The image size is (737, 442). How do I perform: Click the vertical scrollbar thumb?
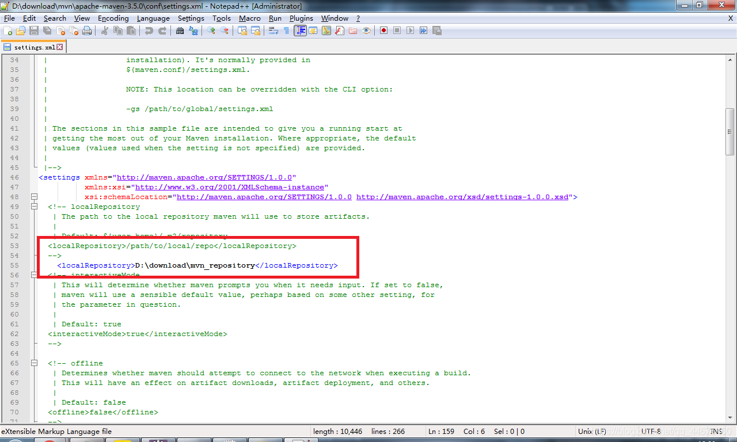click(730, 131)
